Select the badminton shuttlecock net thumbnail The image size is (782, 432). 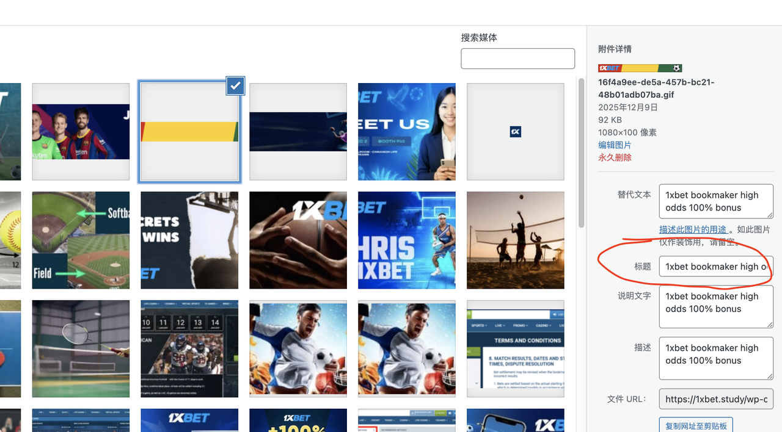81,349
